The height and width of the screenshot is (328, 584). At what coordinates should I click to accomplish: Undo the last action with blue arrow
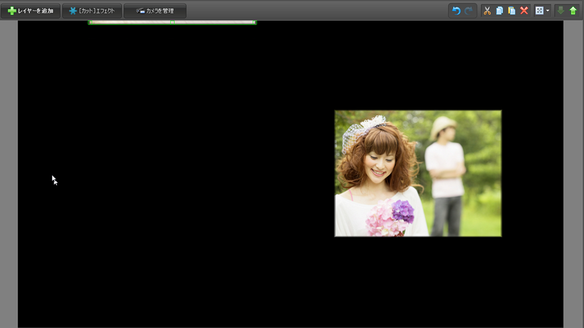point(456,11)
